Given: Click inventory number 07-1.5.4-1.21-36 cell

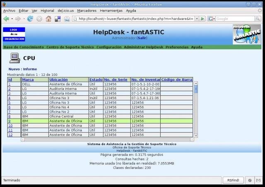Looking at the screenshot, I should coord(145,98).
